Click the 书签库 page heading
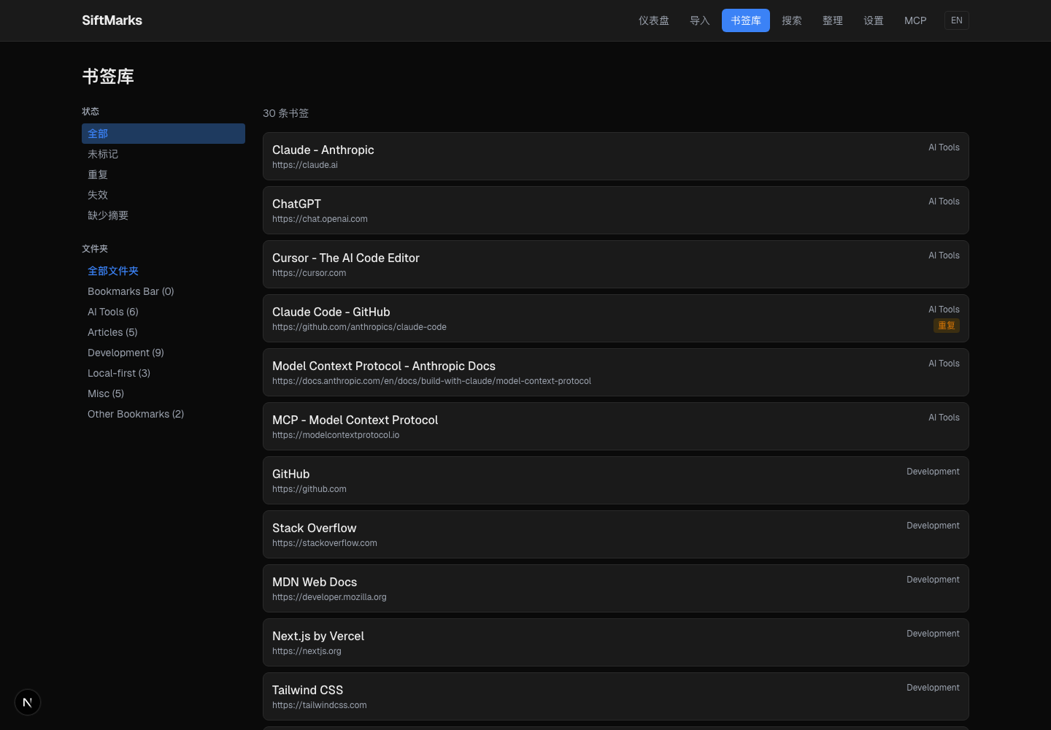1051x730 pixels. coord(108,77)
